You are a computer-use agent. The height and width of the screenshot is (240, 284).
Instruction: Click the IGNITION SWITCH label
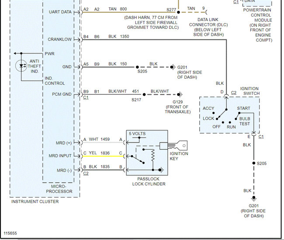pyautogui.click(x=250, y=91)
